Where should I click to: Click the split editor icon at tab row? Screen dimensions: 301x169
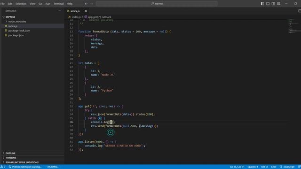300,11
